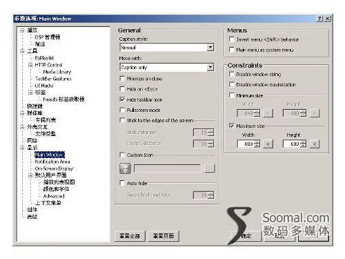Collapse the 外壳交互 tree node

22,127
